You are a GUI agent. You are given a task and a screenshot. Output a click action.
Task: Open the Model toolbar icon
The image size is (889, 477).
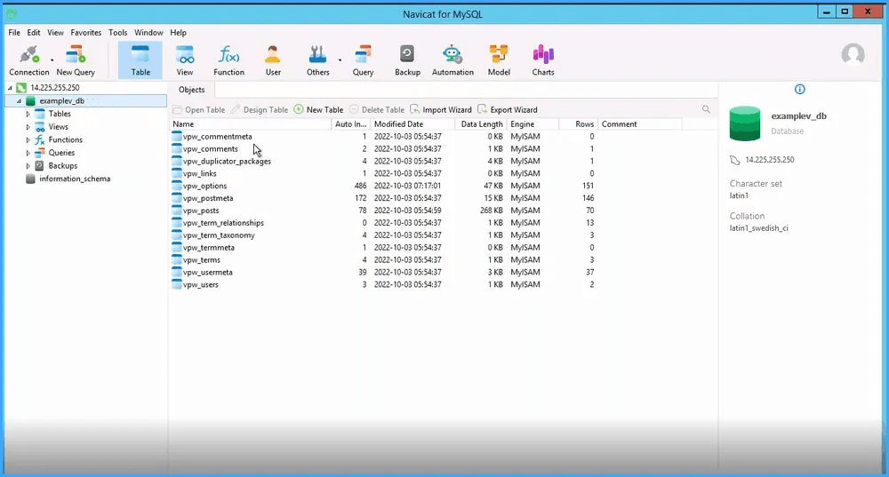[x=499, y=60]
